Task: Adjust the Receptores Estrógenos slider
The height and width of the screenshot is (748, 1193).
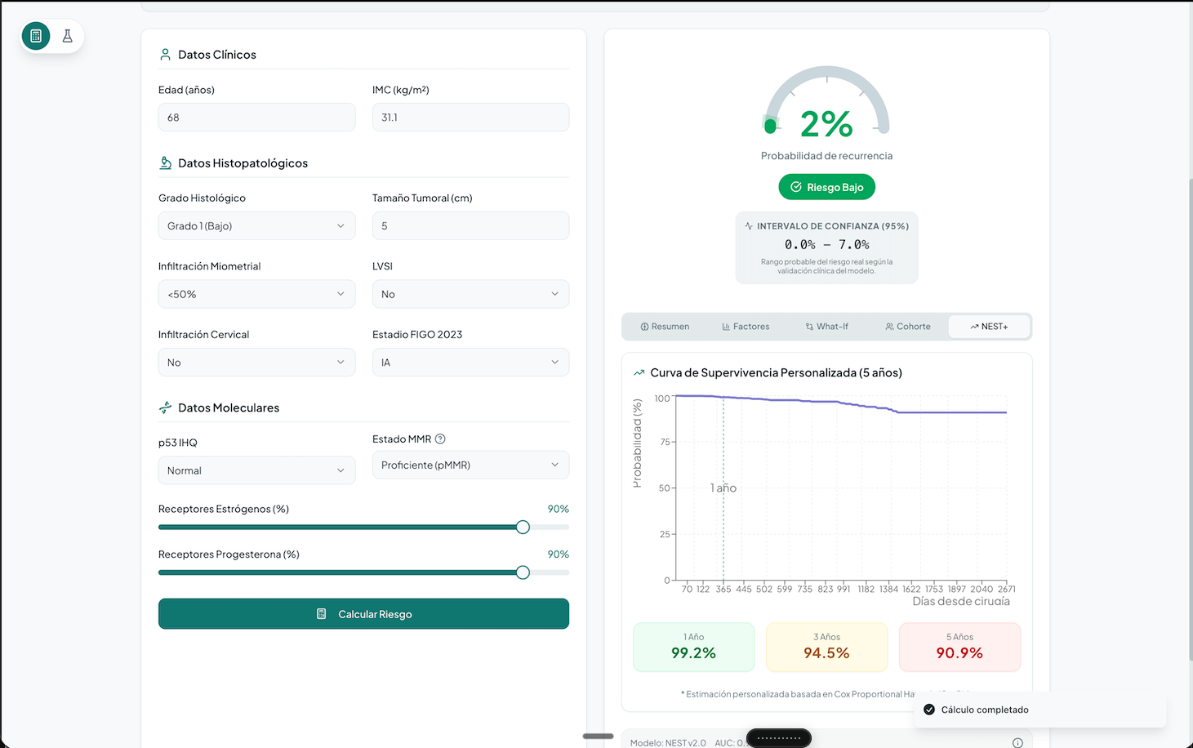Action: click(x=522, y=527)
